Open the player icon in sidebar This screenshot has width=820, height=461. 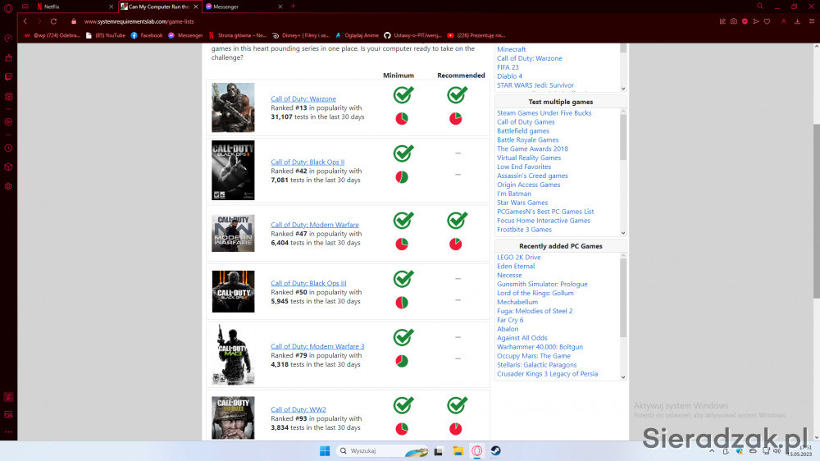(x=8, y=122)
